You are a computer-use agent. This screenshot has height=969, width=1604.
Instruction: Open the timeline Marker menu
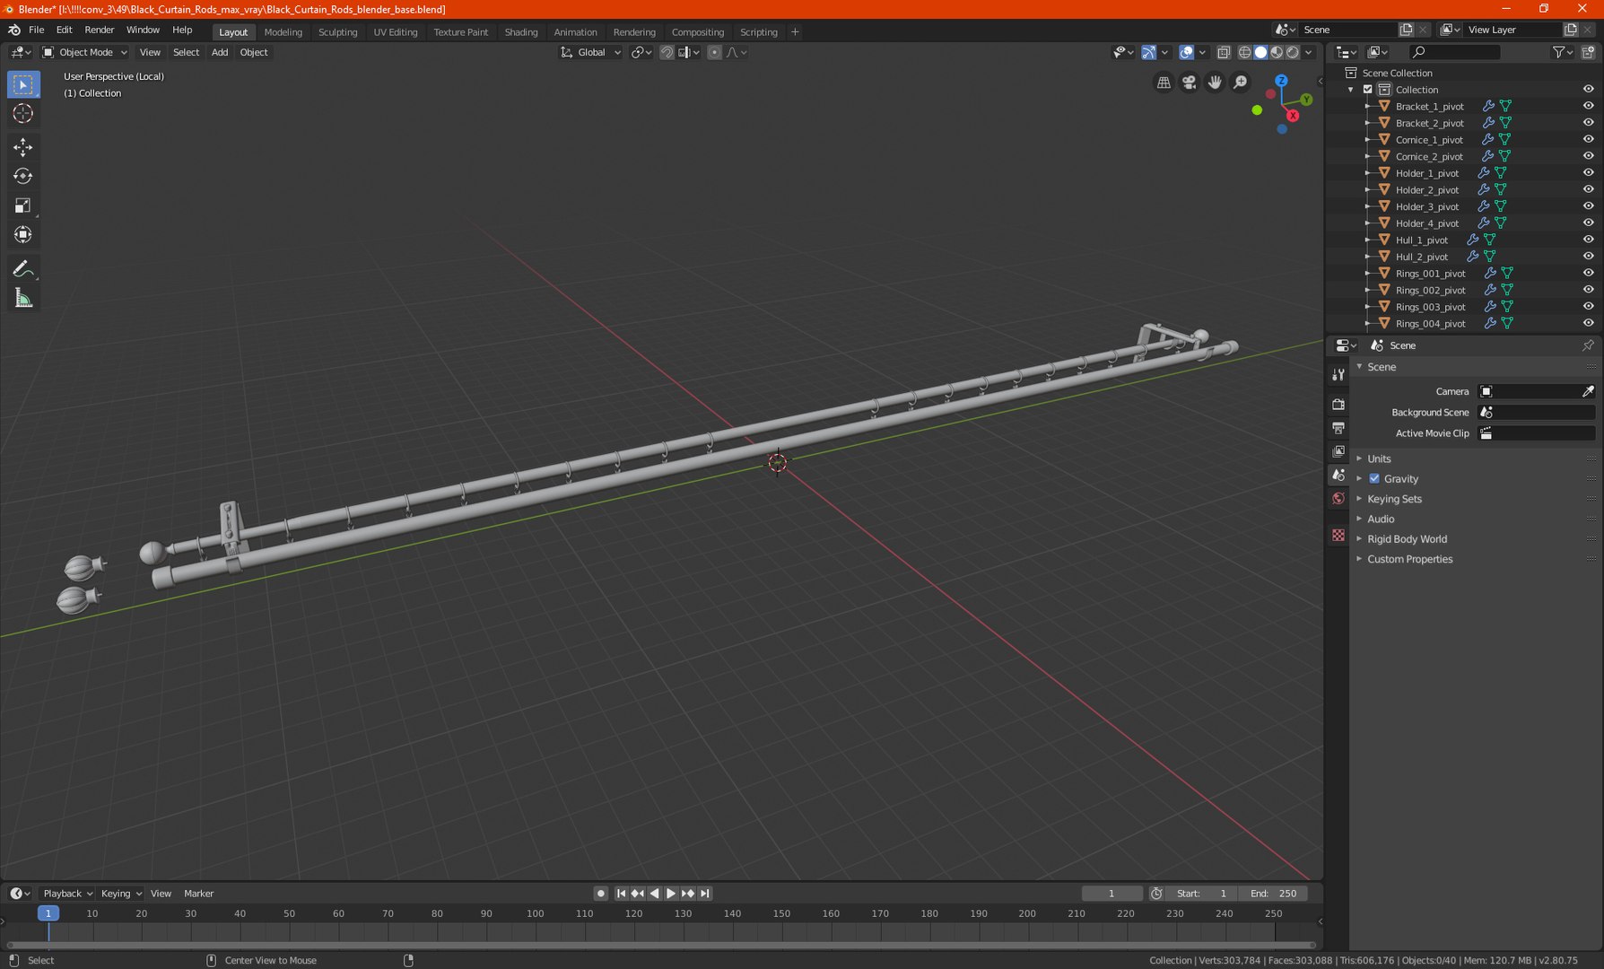coord(199,894)
